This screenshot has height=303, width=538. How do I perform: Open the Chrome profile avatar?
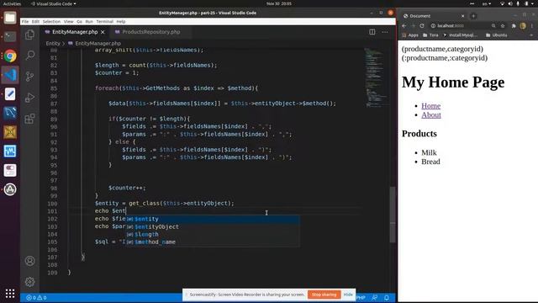coord(523,26)
